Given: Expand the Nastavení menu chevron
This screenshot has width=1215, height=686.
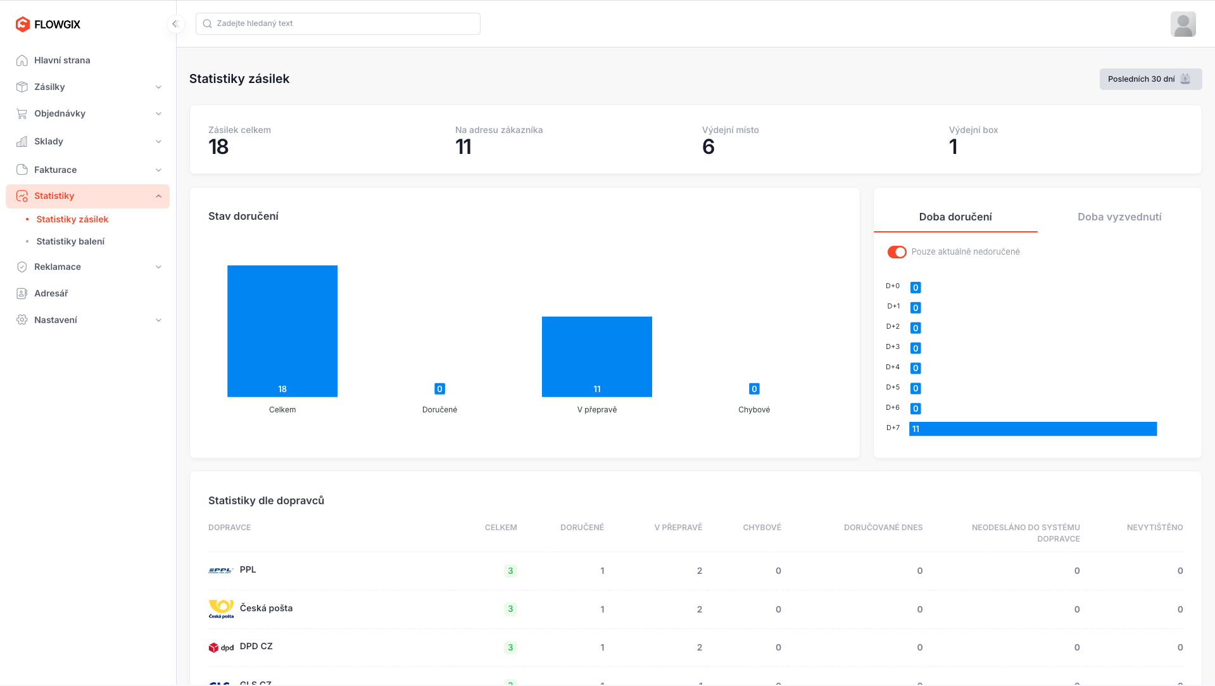Looking at the screenshot, I should coord(158,320).
